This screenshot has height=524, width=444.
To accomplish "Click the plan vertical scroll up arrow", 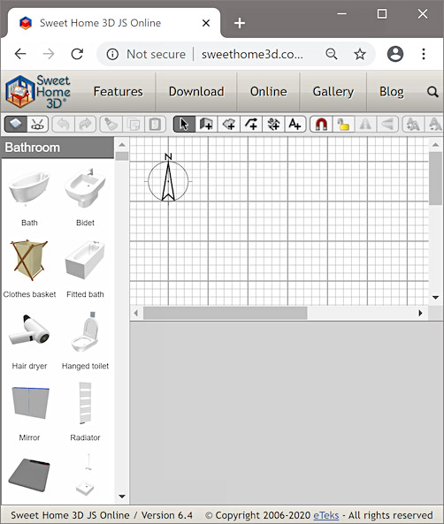I will click(435, 145).
